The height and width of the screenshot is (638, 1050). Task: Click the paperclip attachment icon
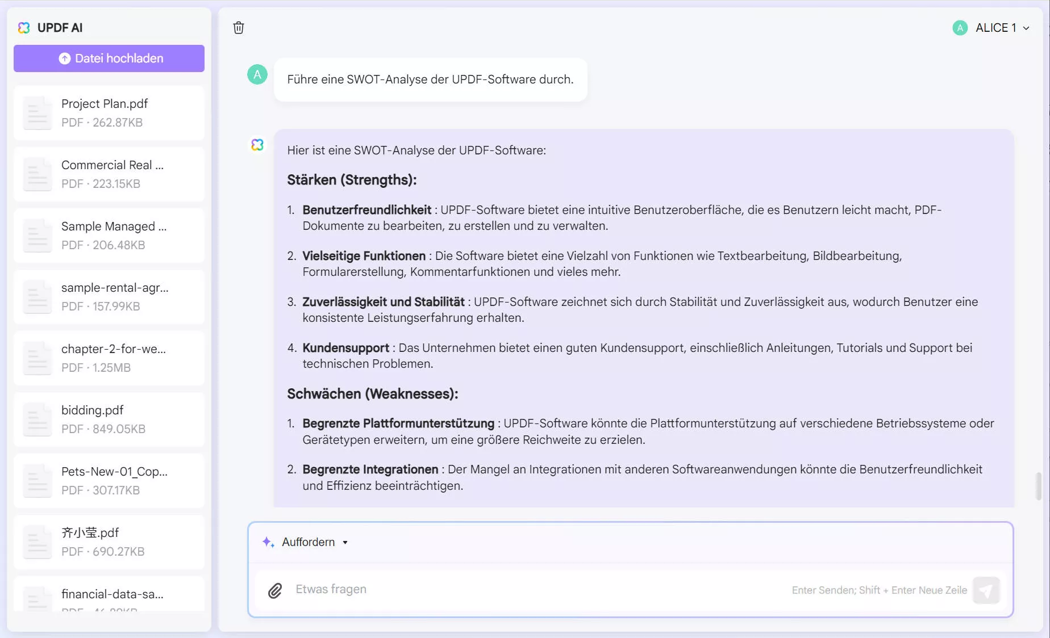point(276,590)
